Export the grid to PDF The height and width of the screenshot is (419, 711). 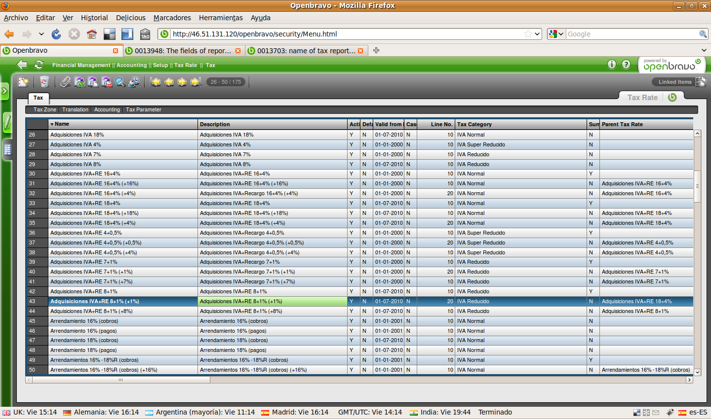tap(107, 82)
